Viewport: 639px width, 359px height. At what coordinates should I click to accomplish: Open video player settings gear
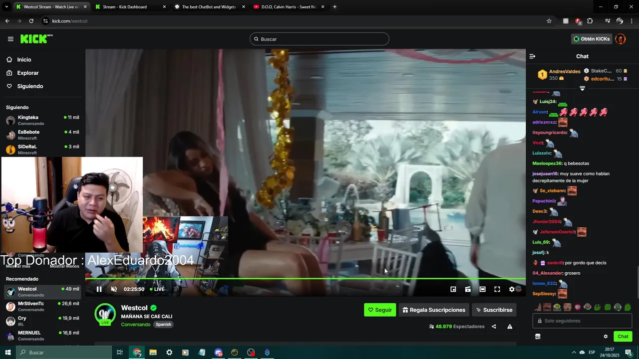click(512, 289)
